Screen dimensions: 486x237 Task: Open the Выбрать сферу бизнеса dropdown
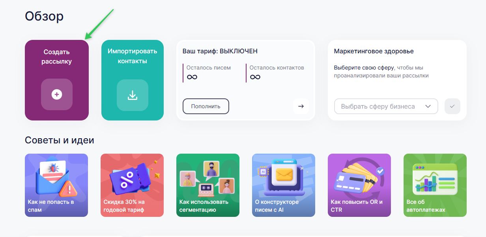click(386, 106)
